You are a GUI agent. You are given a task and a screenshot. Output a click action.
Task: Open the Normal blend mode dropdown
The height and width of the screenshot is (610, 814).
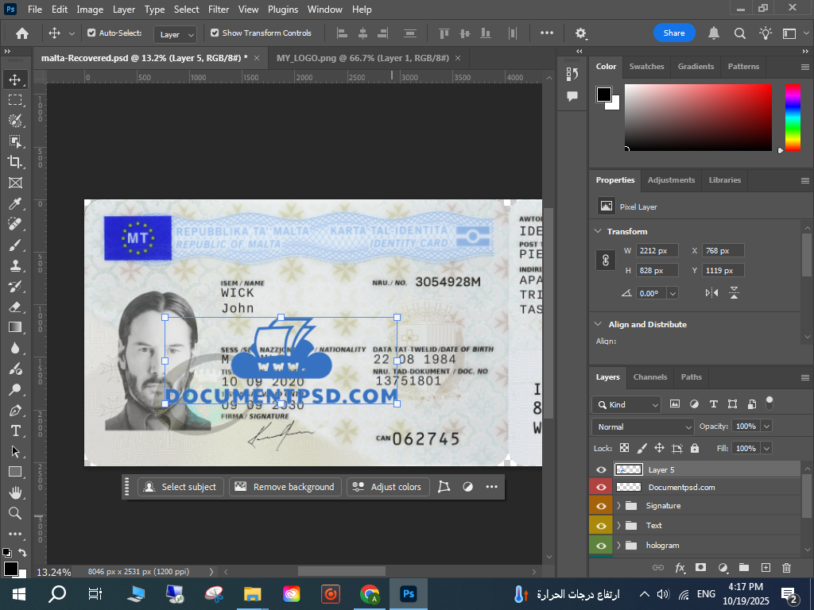[644, 427]
